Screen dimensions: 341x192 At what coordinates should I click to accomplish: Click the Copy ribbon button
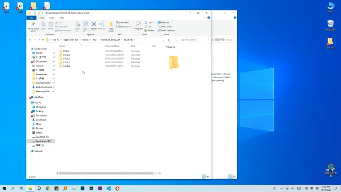tap(43, 26)
